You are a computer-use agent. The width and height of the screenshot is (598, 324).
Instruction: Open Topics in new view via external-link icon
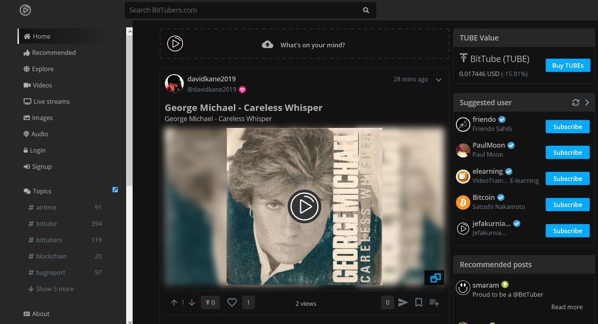(x=115, y=190)
